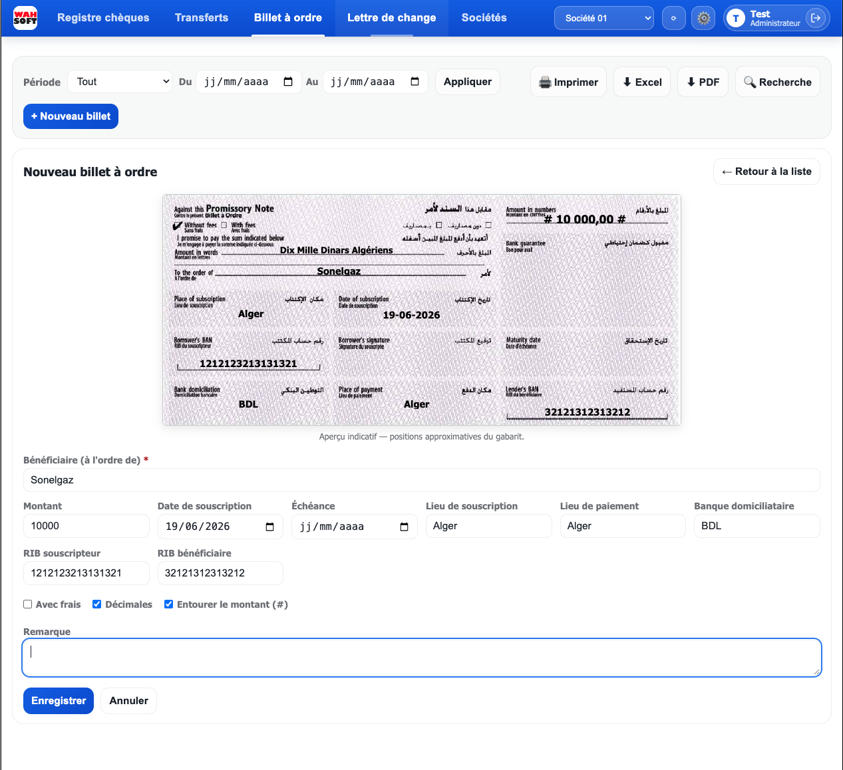The width and height of the screenshot is (843, 770).
Task: Select Billet à ordre tab
Action: pyautogui.click(x=288, y=18)
